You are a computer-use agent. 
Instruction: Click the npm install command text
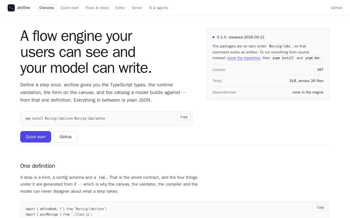click(x=65, y=119)
